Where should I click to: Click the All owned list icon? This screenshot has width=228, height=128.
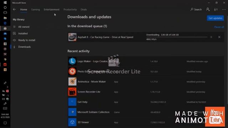point(14,27)
